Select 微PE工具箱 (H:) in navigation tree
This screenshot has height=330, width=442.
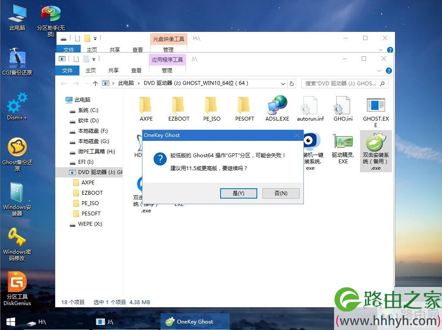point(92,151)
